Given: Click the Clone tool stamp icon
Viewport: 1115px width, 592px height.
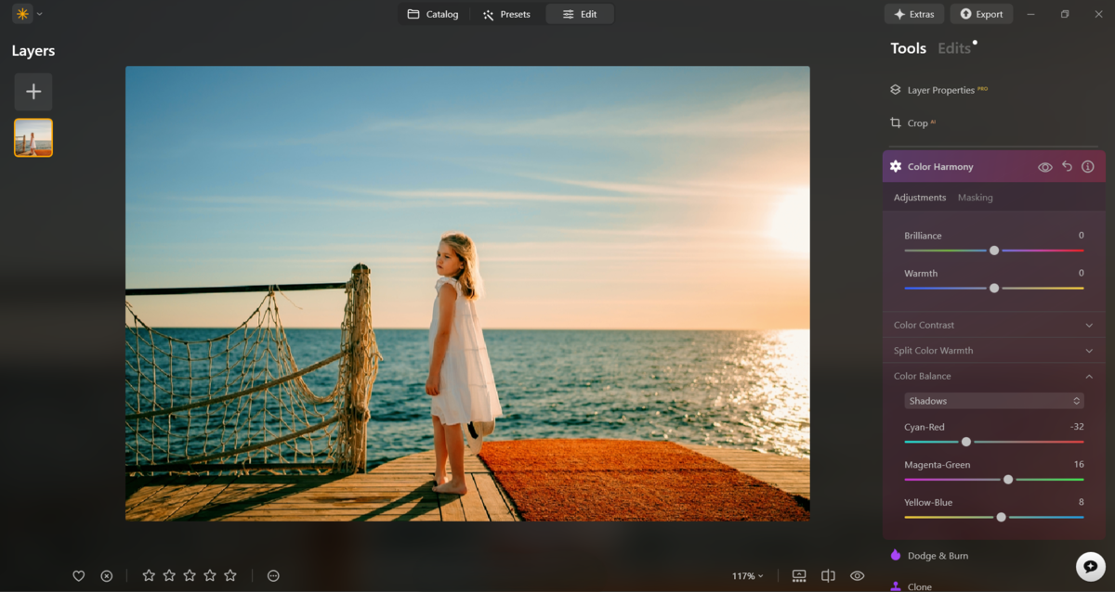Looking at the screenshot, I should [x=896, y=586].
